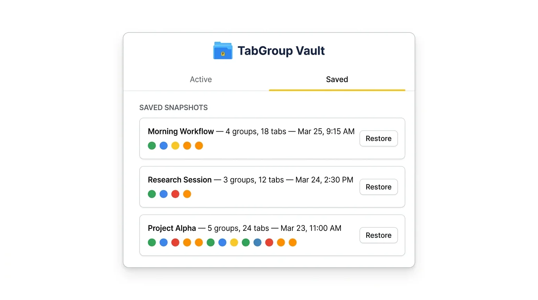Click the green color swatch under Research Session
538x300 pixels.
click(152, 194)
